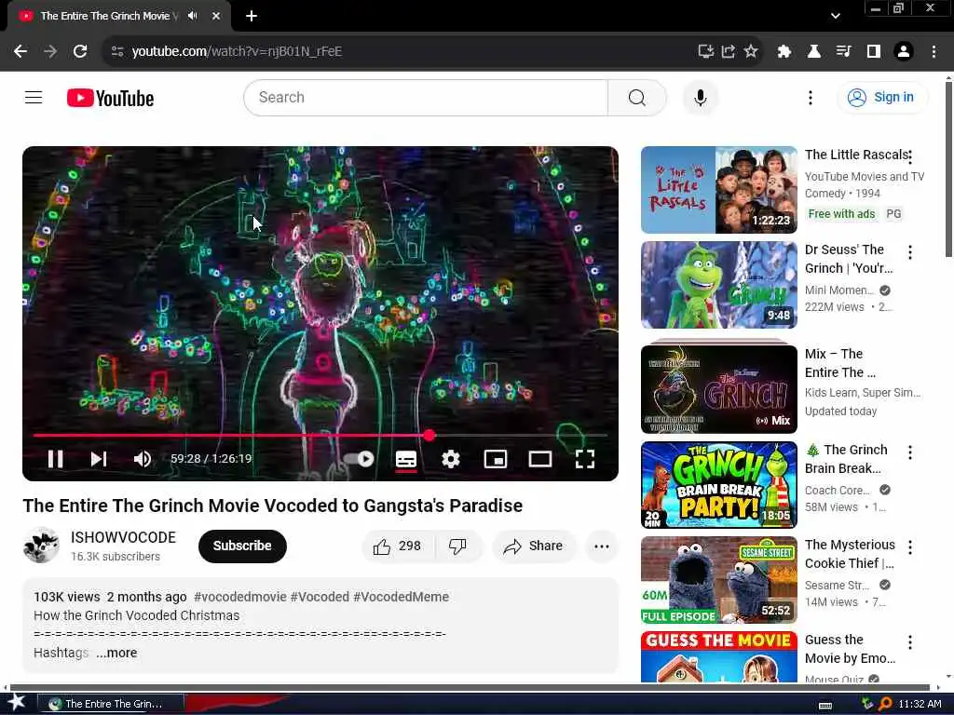Open the #VocodedMeme hashtag
Viewport: 954px width, 715px height.
[401, 597]
